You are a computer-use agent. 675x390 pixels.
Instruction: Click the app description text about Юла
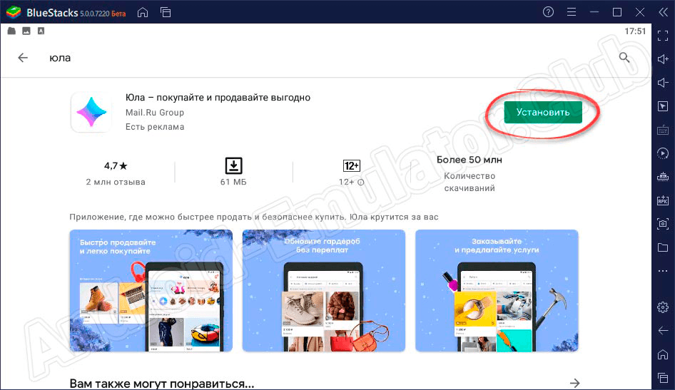(254, 217)
